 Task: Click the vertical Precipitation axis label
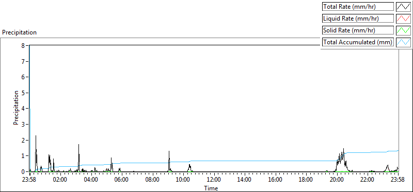pos(16,108)
